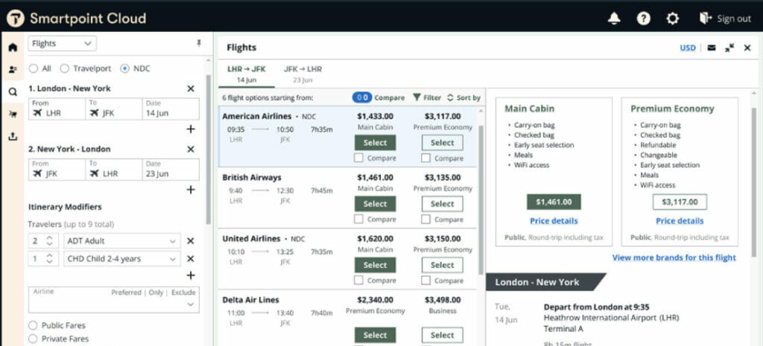Screen dimensions: 763x346
Task: Click the $3,117.00 Premium Economy price button
Action: 680,202
